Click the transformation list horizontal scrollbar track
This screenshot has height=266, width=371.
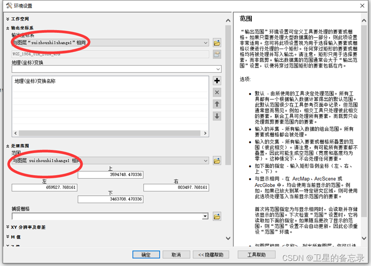point(110,133)
